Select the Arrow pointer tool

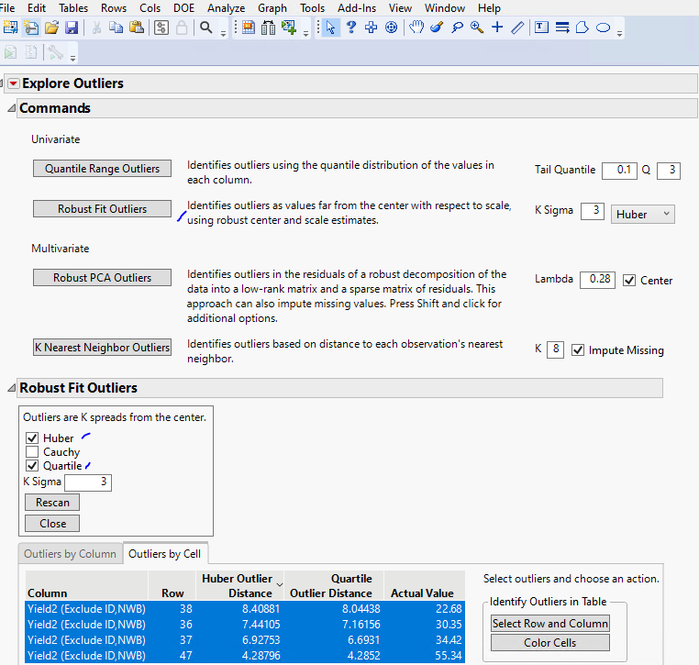[330, 28]
